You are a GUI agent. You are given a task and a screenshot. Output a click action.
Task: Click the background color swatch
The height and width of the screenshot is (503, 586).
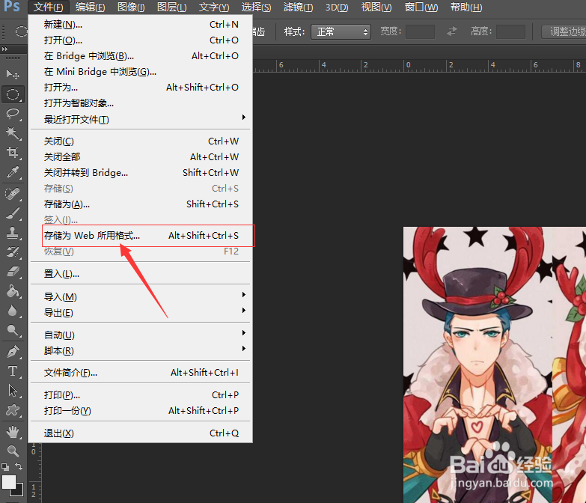tap(19, 492)
